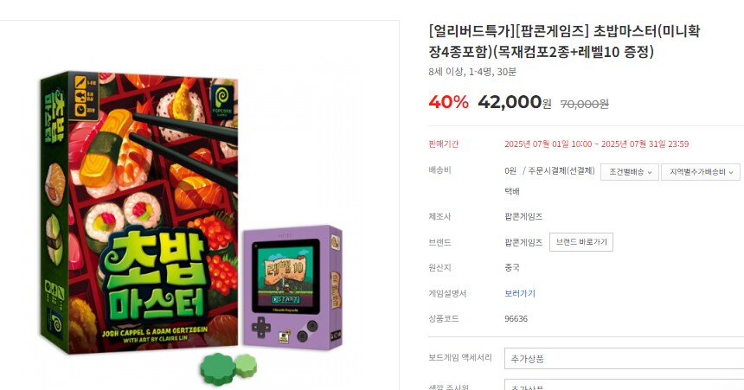Open the second 추가상품 selector at bottom
Screen dimensions: 744x390
[x=624, y=385]
